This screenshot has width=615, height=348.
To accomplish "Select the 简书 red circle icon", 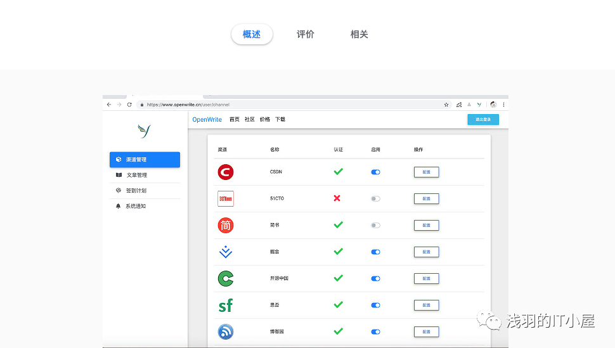I will [x=225, y=225].
